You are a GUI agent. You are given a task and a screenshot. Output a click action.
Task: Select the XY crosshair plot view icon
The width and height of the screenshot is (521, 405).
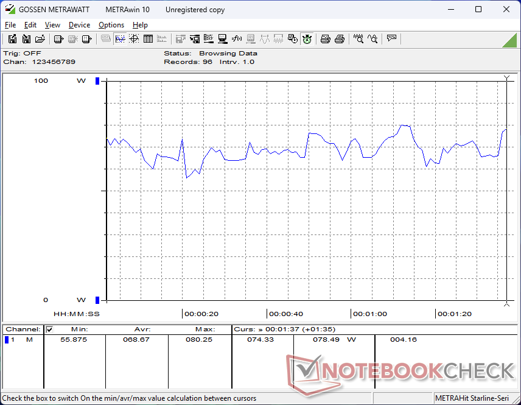(x=134, y=39)
